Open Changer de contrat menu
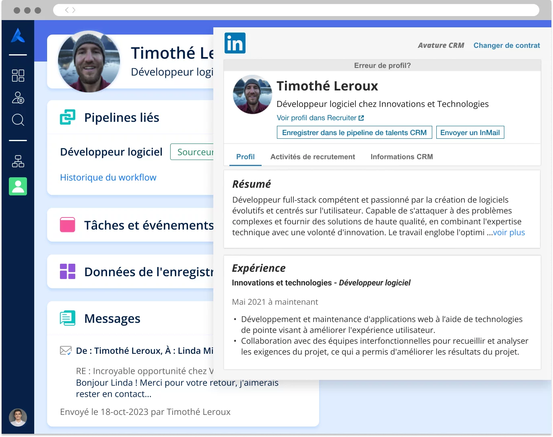Image resolution: width=553 pixels, height=437 pixels. pos(507,45)
